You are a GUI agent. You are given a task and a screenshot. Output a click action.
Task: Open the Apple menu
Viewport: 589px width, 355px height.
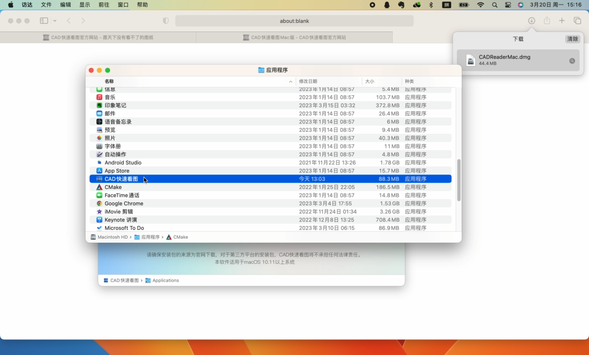click(10, 5)
